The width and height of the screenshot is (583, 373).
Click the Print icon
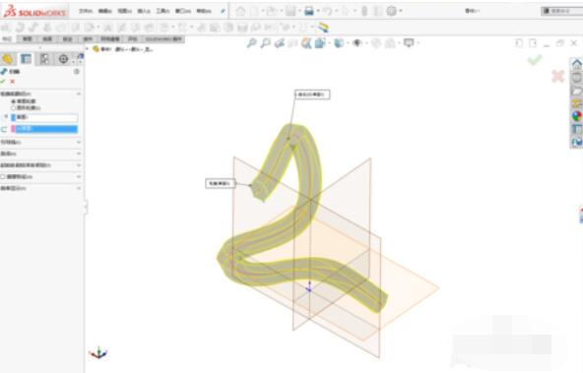point(309,11)
